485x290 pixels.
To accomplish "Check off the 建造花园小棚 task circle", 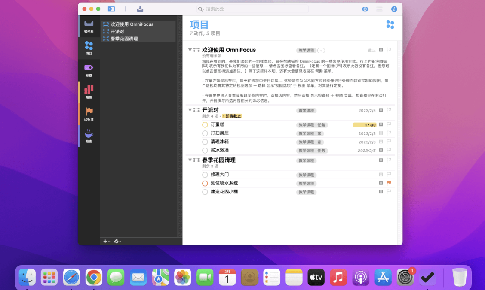I will click(x=205, y=192).
